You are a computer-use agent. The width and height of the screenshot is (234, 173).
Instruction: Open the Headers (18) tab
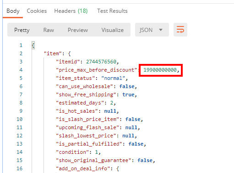pyautogui.click(x=71, y=11)
